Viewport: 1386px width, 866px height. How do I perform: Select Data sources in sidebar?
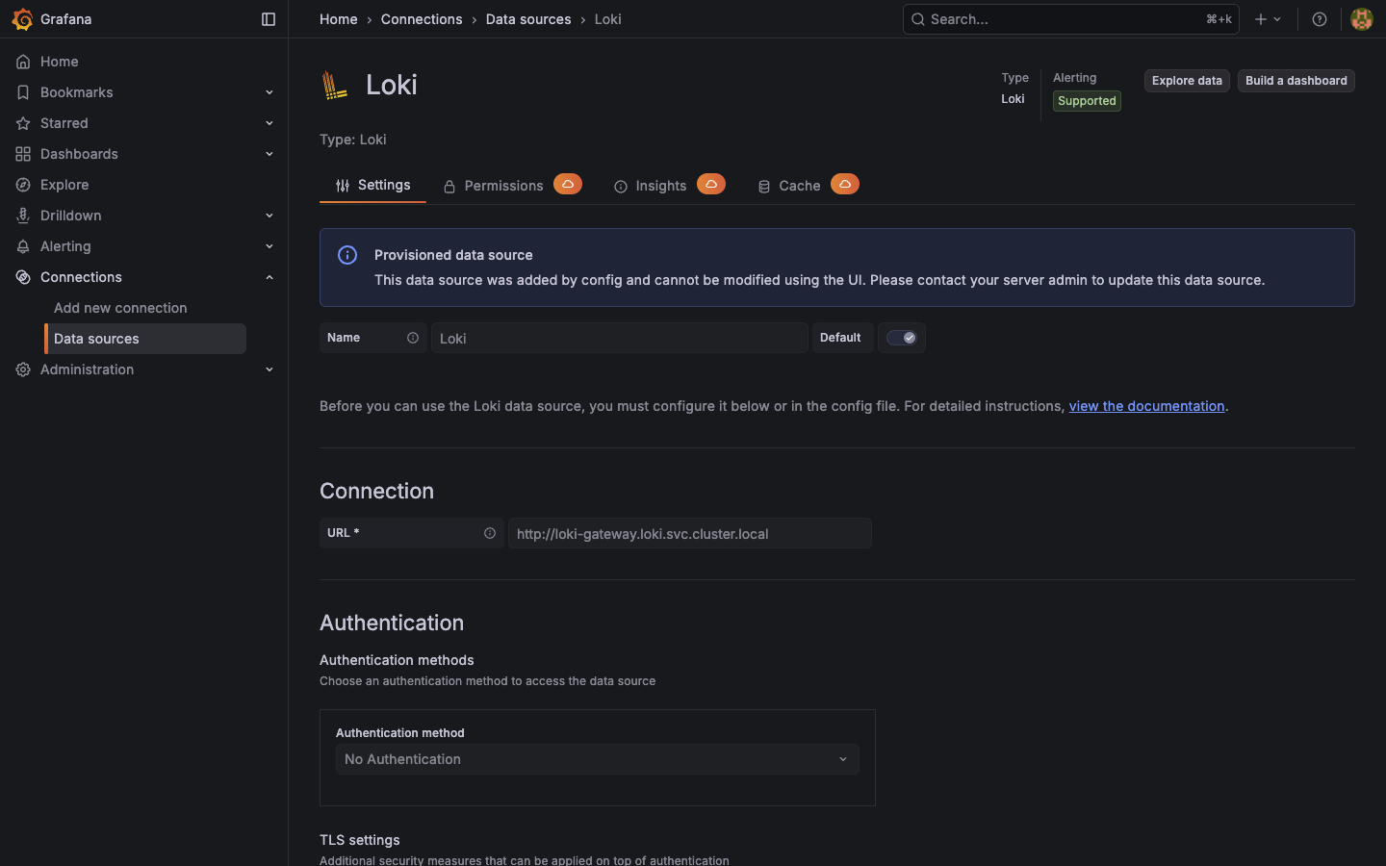click(145, 339)
